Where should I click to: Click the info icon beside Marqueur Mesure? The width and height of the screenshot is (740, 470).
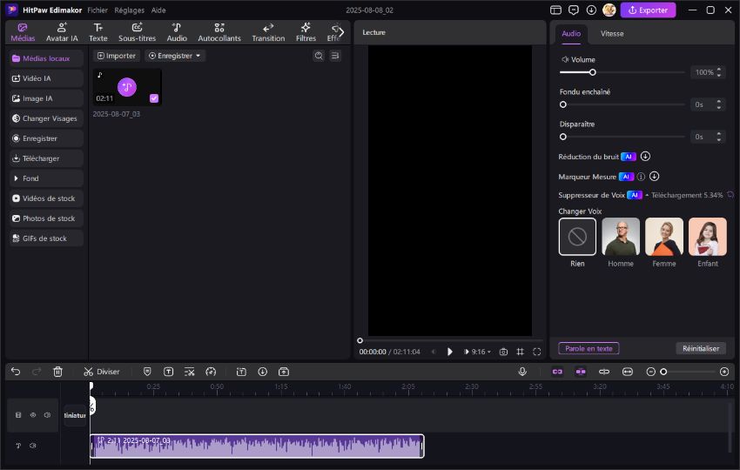[641, 177]
